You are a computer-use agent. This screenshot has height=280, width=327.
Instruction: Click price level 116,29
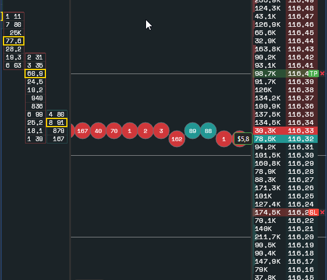(301, 163)
